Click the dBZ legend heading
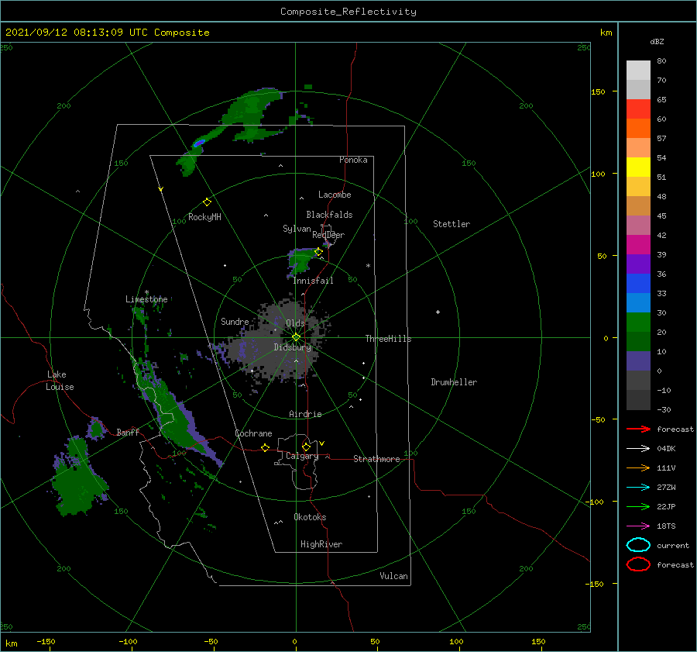 point(657,41)
